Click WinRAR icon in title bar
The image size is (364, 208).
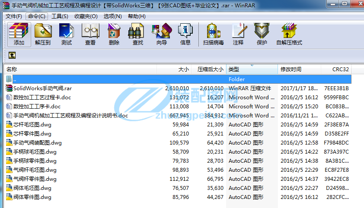(6, 5)
